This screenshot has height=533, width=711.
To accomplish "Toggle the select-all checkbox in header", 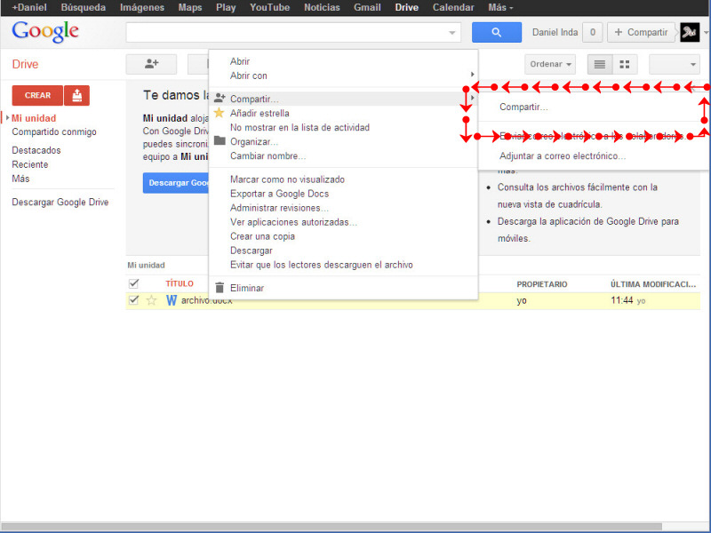I will (133, 283).
